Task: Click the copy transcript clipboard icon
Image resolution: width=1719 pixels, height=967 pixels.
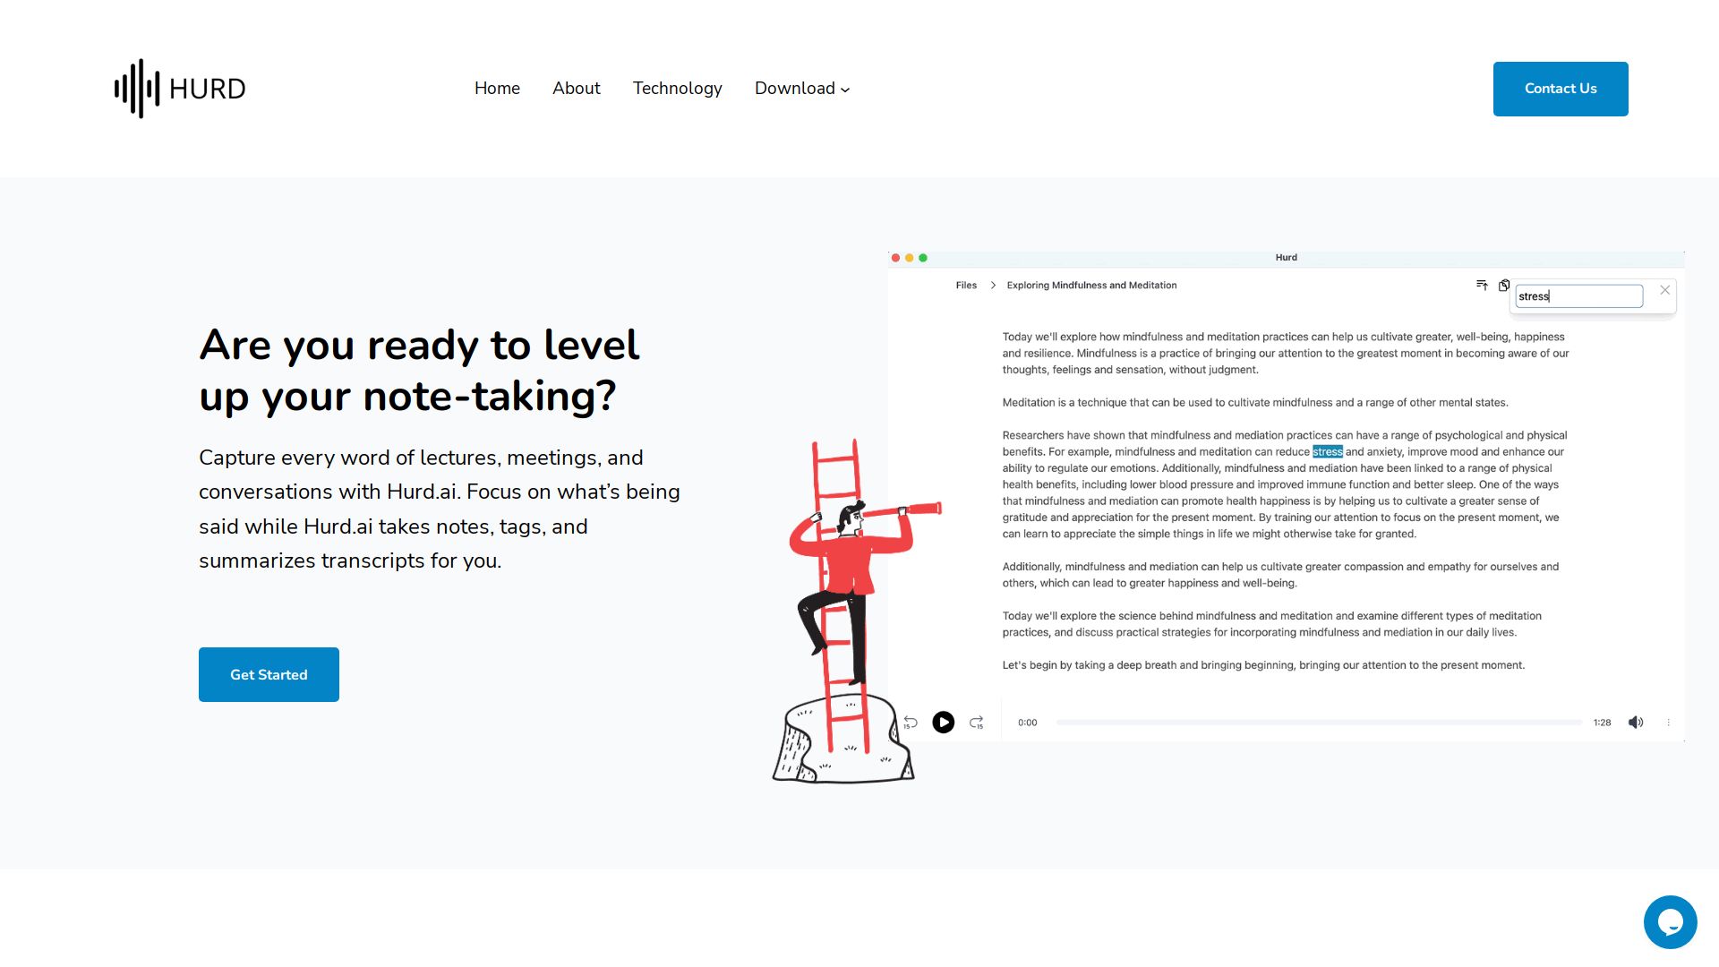Action: pyautogui.click(x=1504, y=286)
